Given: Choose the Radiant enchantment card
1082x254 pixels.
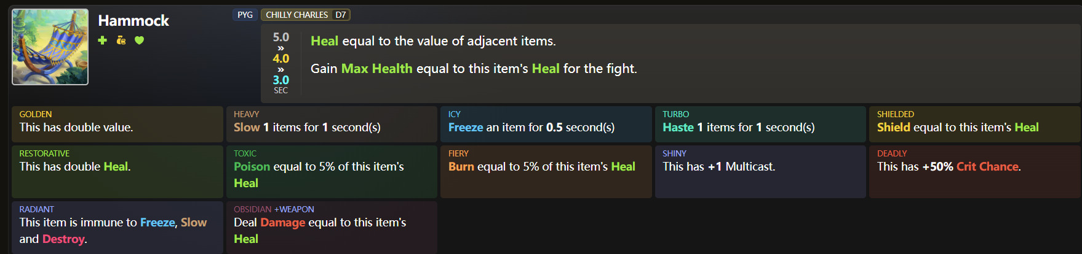Looking at the screenshot, I should tap(117, 227).
